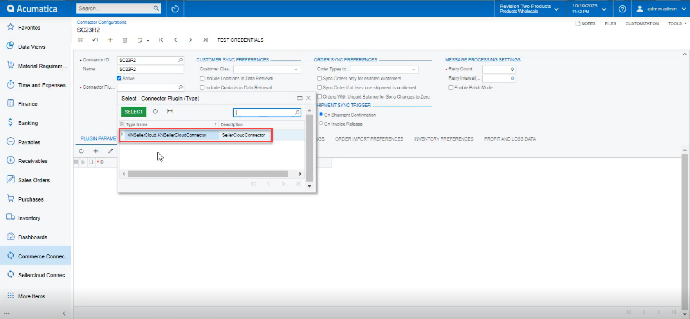Enable Include Locations in Data Retrieval
The width and height of the screenshot is (690, 319).
tap(202, 78)
